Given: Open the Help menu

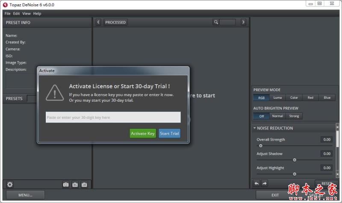Looking at the screenshot, I should pos(37,14).
